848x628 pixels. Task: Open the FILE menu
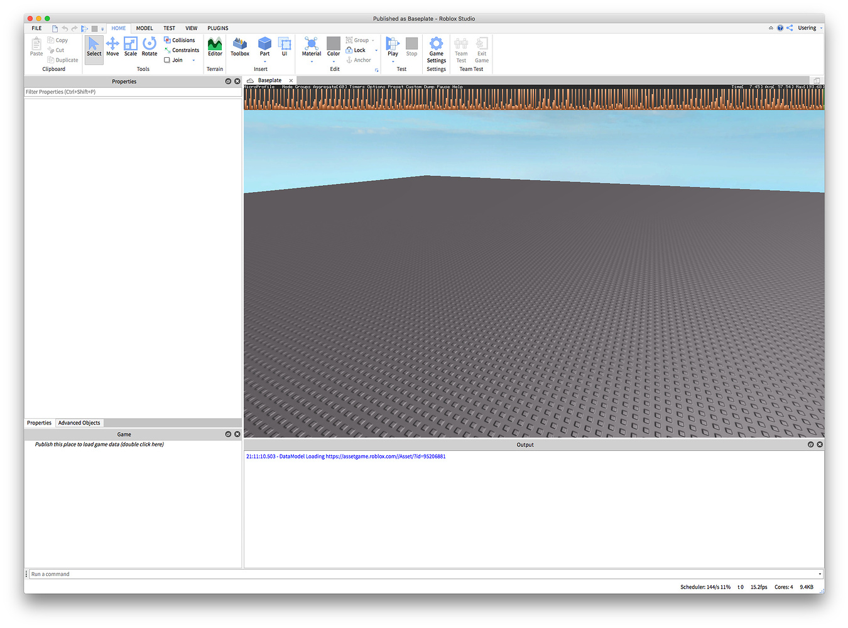pos(37,28)
